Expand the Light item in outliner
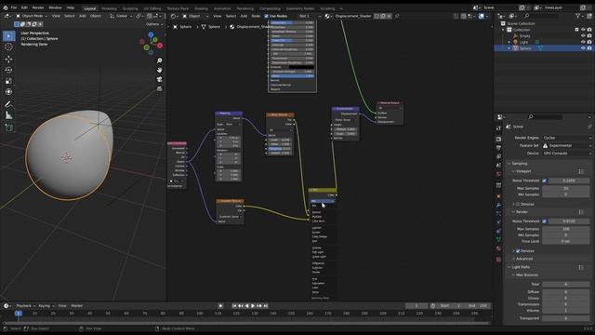This screenshot has height=335, width=595. tap(509, 42)
